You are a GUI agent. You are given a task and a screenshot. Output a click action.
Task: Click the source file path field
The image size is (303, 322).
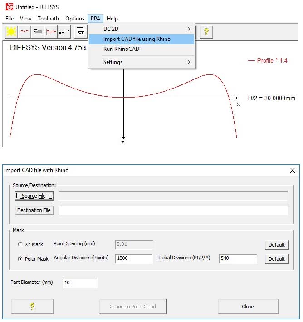[x=173, y=196]
